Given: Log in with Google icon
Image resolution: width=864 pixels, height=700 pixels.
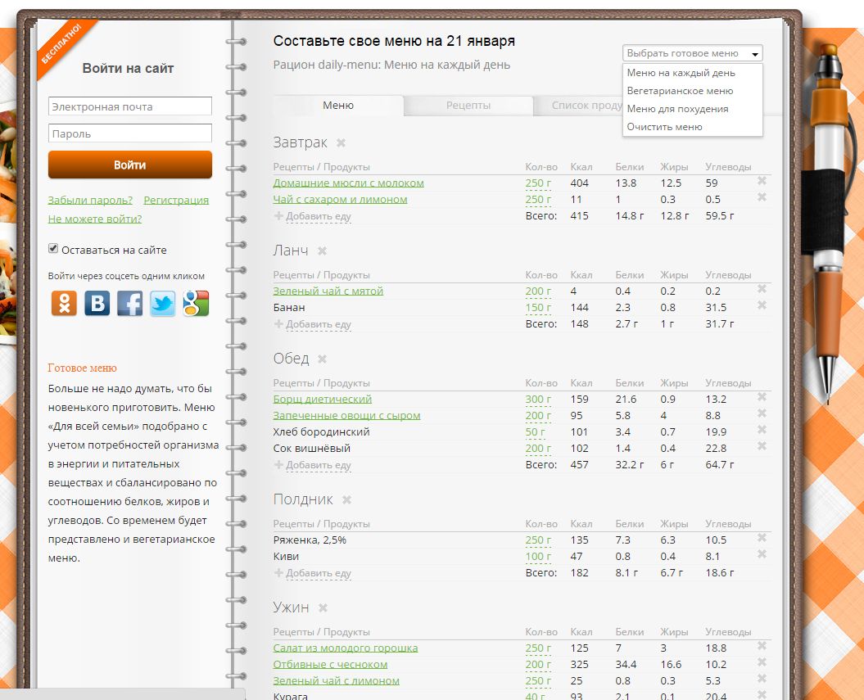Looking at the screenshot, I should click(x=196, y=303).
